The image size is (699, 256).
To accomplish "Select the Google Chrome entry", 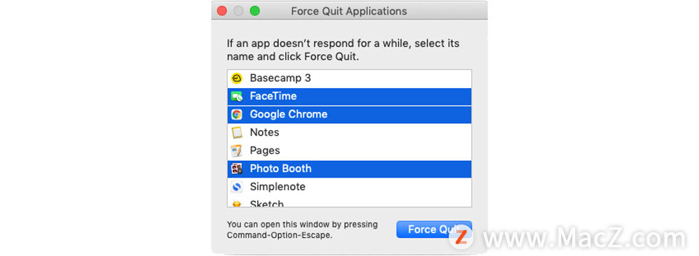I will click(x=349, y=115).
